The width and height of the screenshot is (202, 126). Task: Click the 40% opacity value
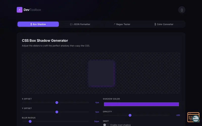click(178, 115)
